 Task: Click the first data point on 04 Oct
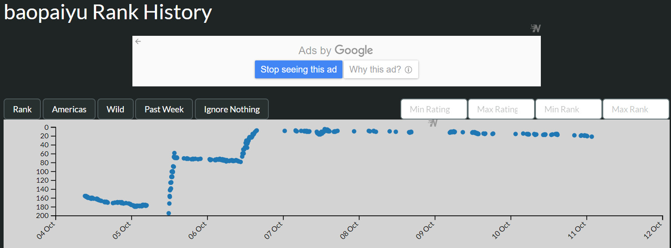click(x=85, y=196)
